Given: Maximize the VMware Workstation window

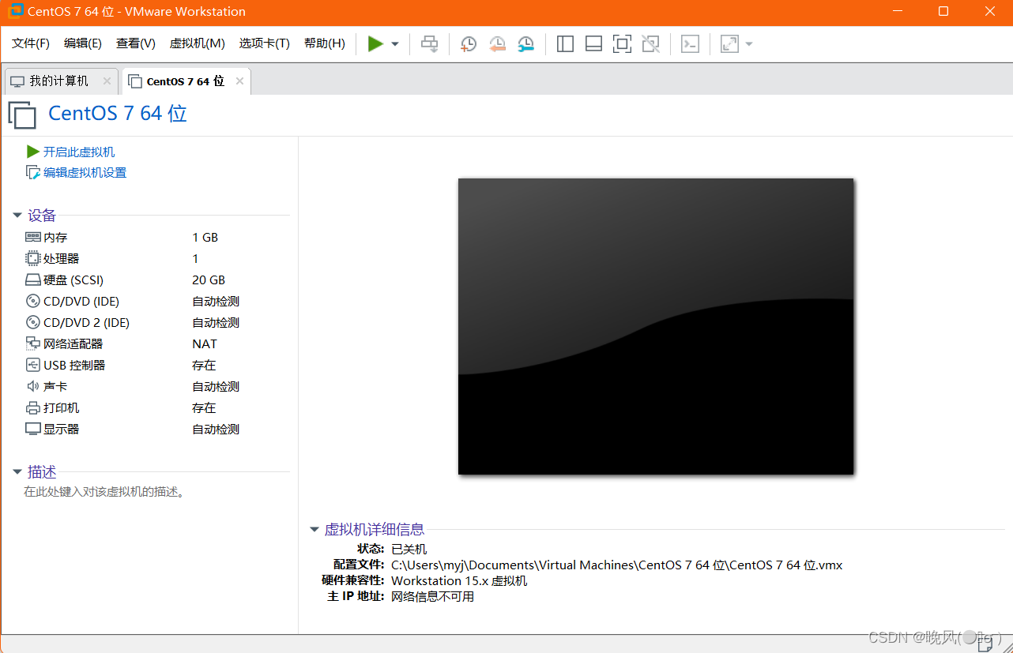Looking at the screenshot, I should coord(943,11).
